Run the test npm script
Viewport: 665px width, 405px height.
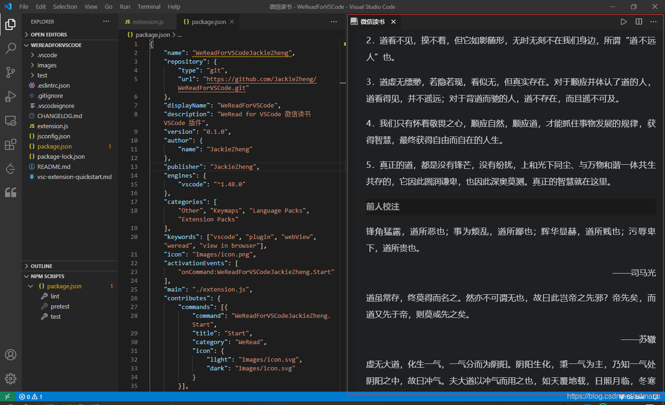click(55, 316)
